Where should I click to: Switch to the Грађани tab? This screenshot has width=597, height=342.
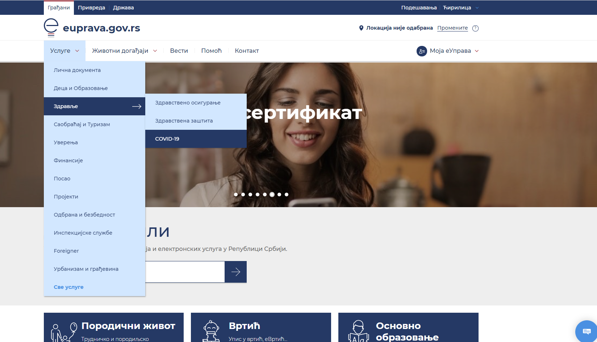[59, 8]
